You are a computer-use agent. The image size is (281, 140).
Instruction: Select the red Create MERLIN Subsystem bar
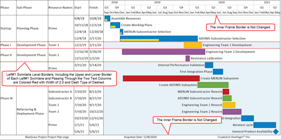(161, 78)
